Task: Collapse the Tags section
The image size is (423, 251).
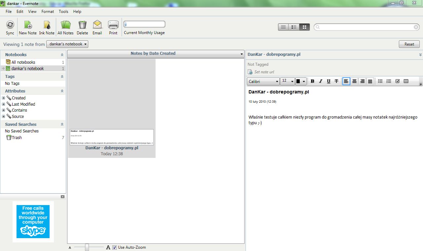Action: [x=62, y=77]
